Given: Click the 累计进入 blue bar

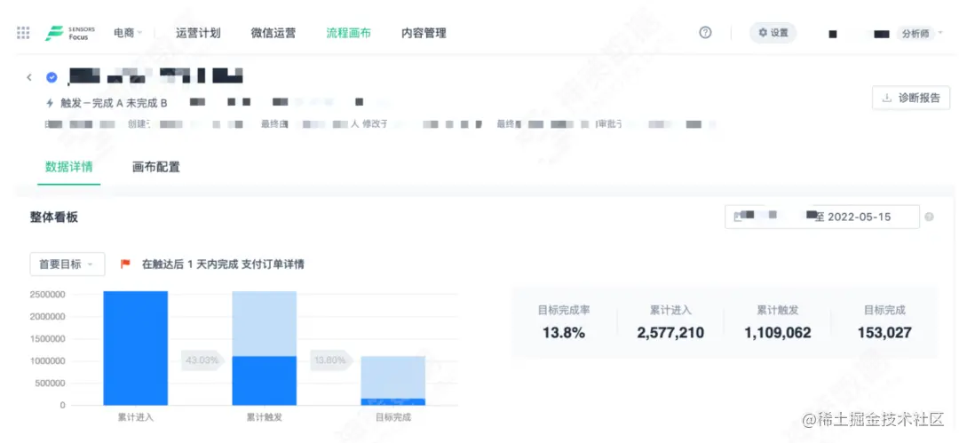Looking at the screenshot, I should coord(136,348).
